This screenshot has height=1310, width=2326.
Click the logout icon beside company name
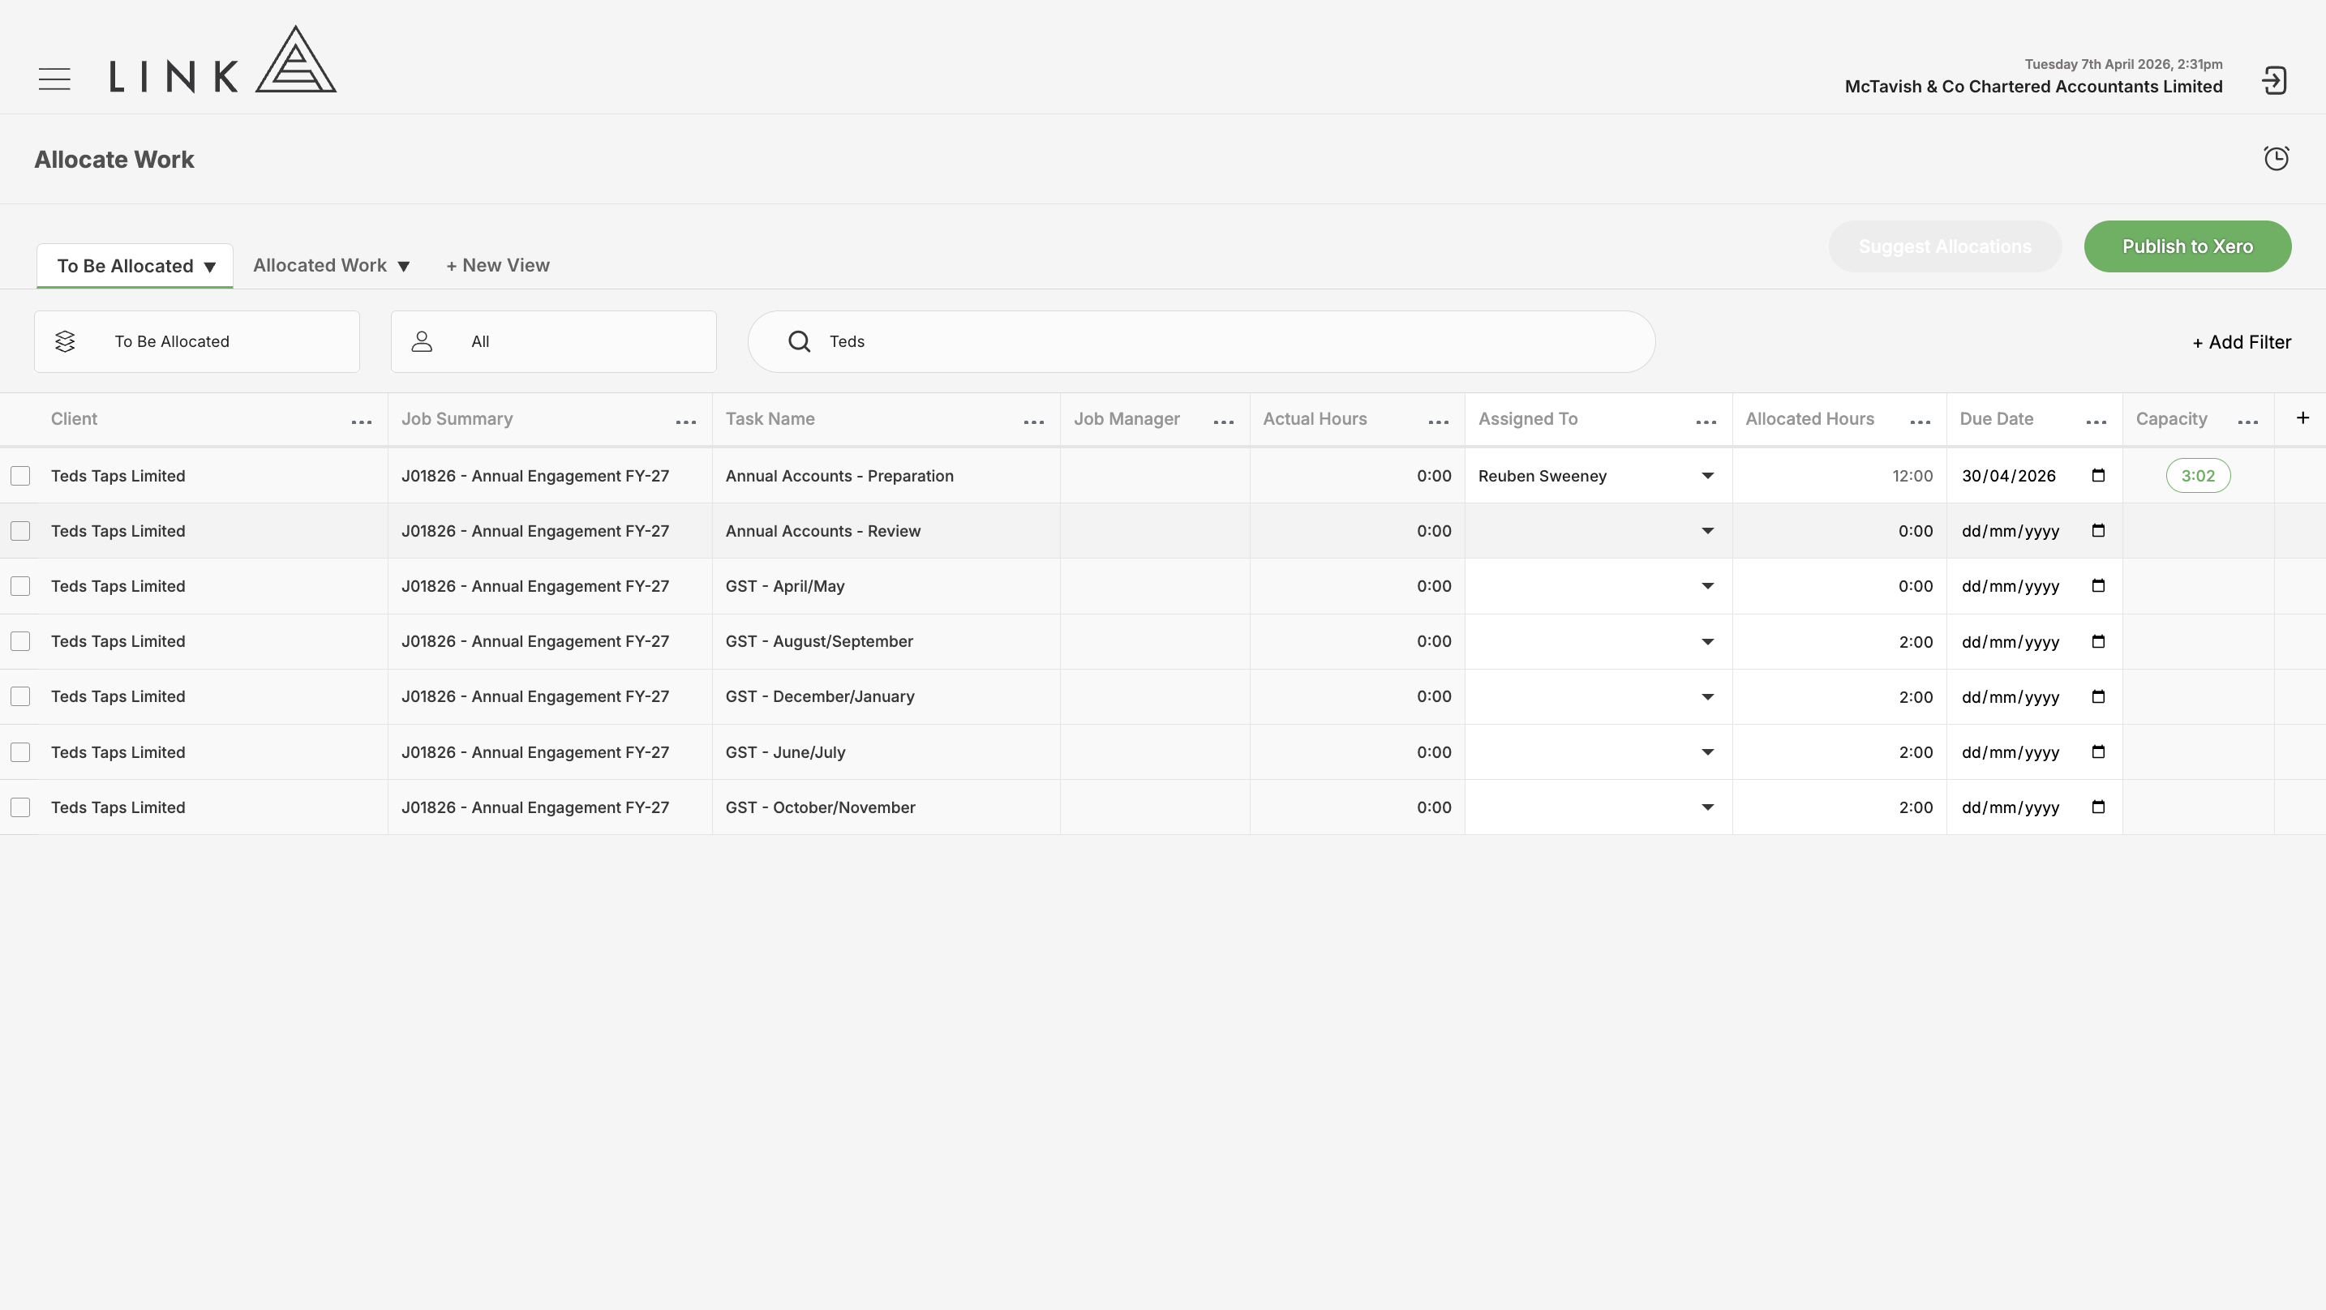tap(2275, 80)
